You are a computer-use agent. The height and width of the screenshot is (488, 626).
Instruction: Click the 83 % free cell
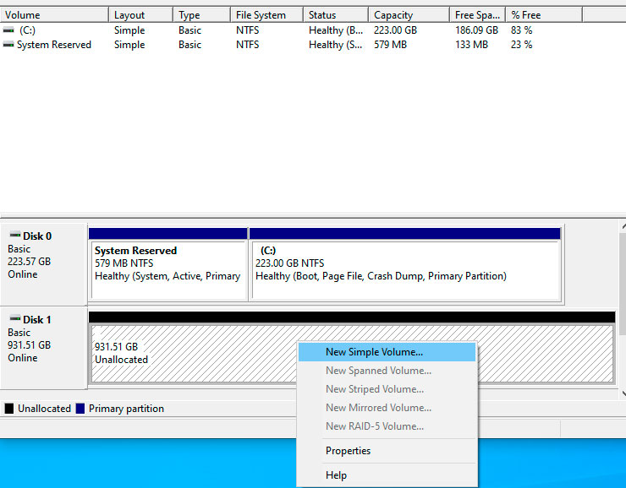[521, 30]
